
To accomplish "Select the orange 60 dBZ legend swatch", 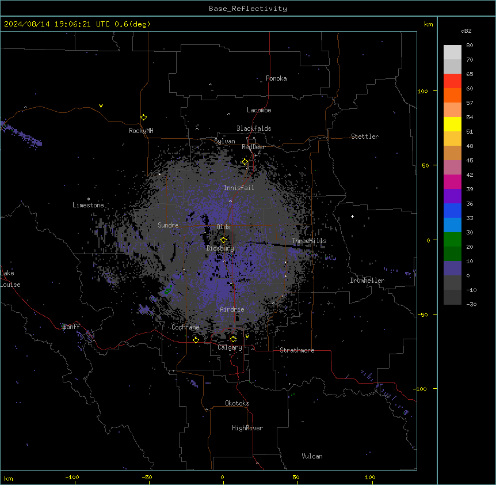I will pyautogui.click(x=452, y=95).
